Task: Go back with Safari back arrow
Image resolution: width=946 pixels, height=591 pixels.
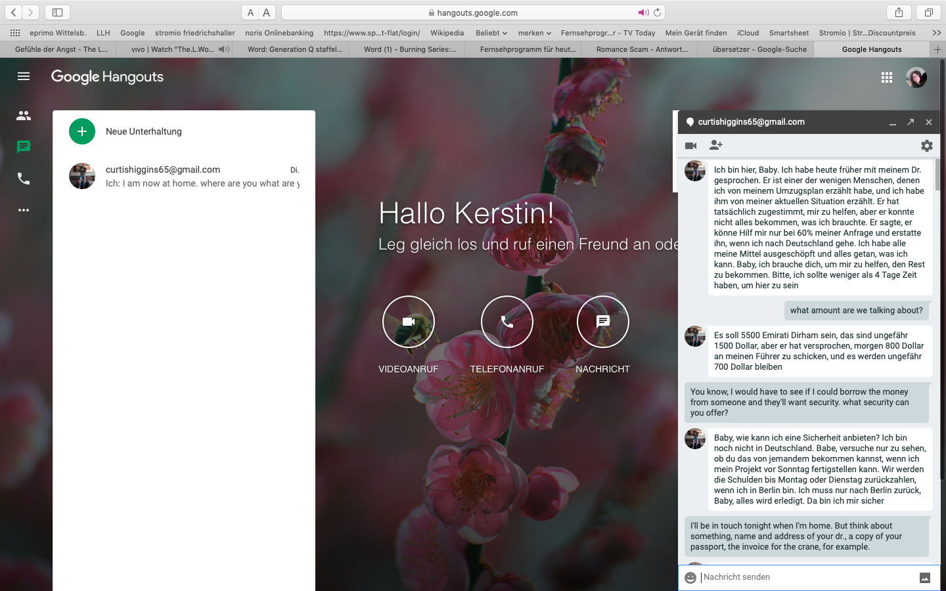Action: (13, 12)
